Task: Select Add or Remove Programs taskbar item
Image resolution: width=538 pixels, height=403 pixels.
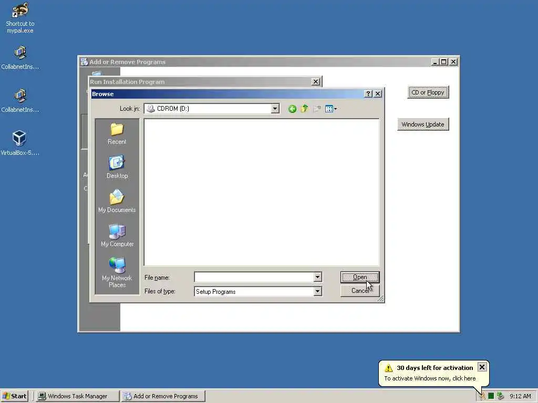Action: tap(163, 396)
